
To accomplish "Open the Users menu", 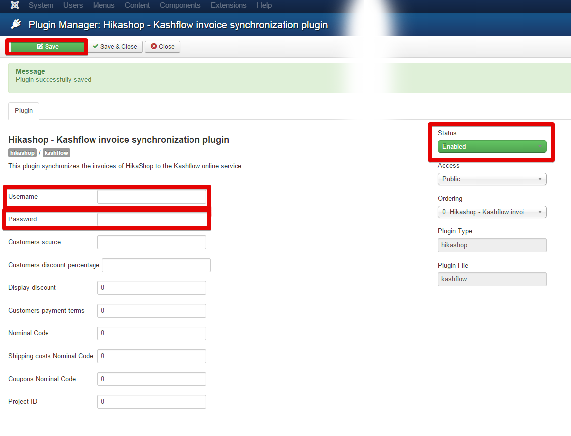I will [73, 5].
